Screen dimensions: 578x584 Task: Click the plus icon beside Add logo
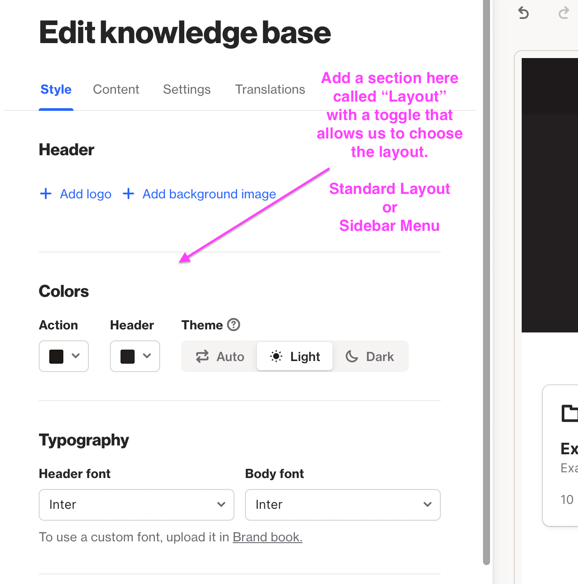pos(46,193)
